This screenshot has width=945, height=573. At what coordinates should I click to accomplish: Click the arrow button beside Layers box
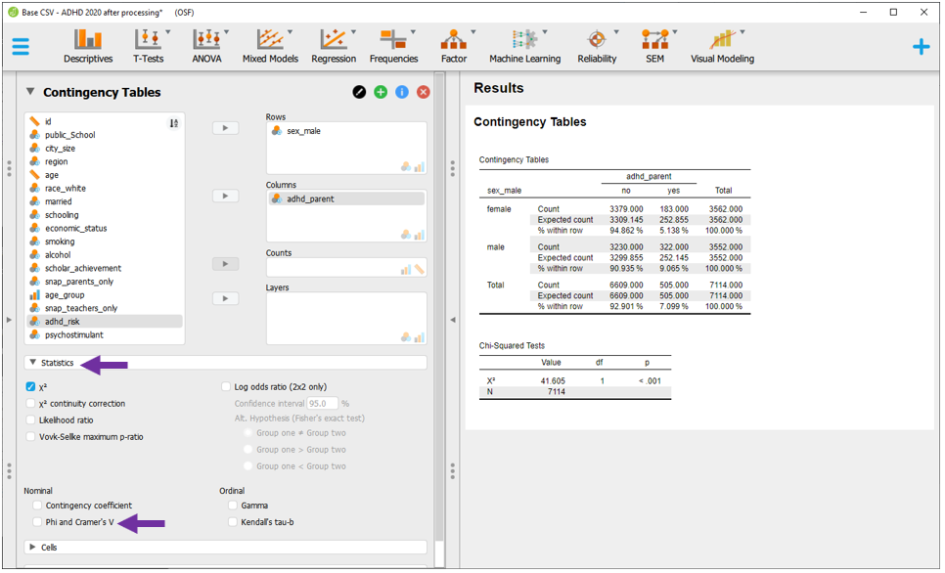click(x=225, y=298)
